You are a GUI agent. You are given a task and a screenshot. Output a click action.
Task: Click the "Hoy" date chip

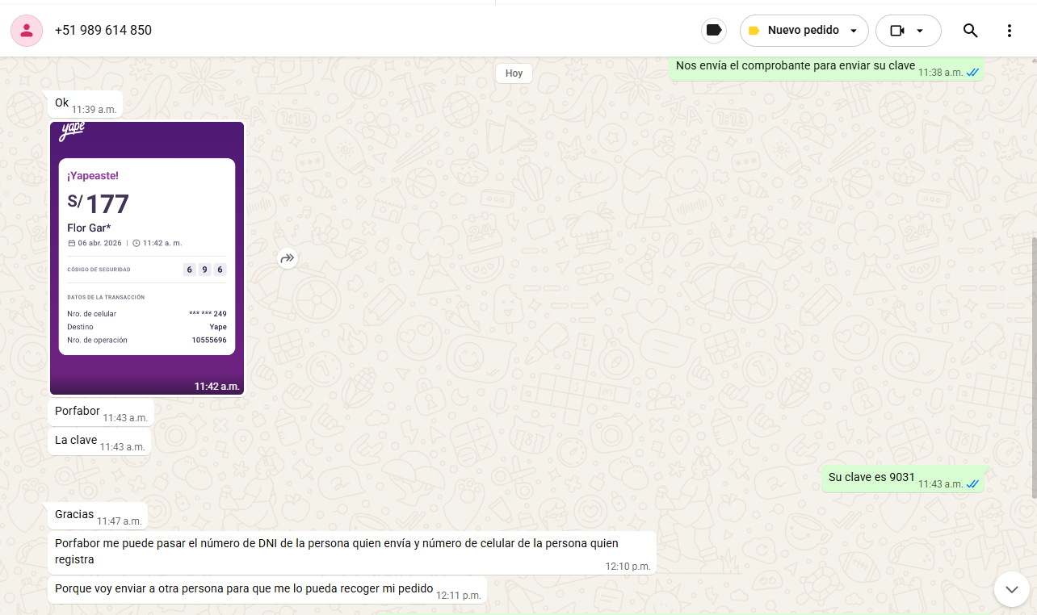point(514,73)
